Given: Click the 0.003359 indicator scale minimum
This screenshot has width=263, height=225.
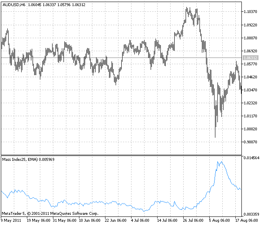Looking at the screenshot, I should click(x=251, y=214).
